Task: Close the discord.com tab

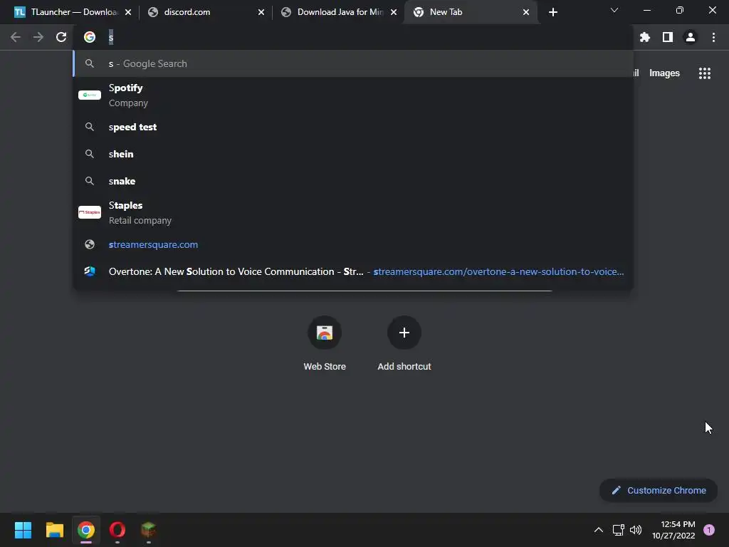Action: pos(261,12)
